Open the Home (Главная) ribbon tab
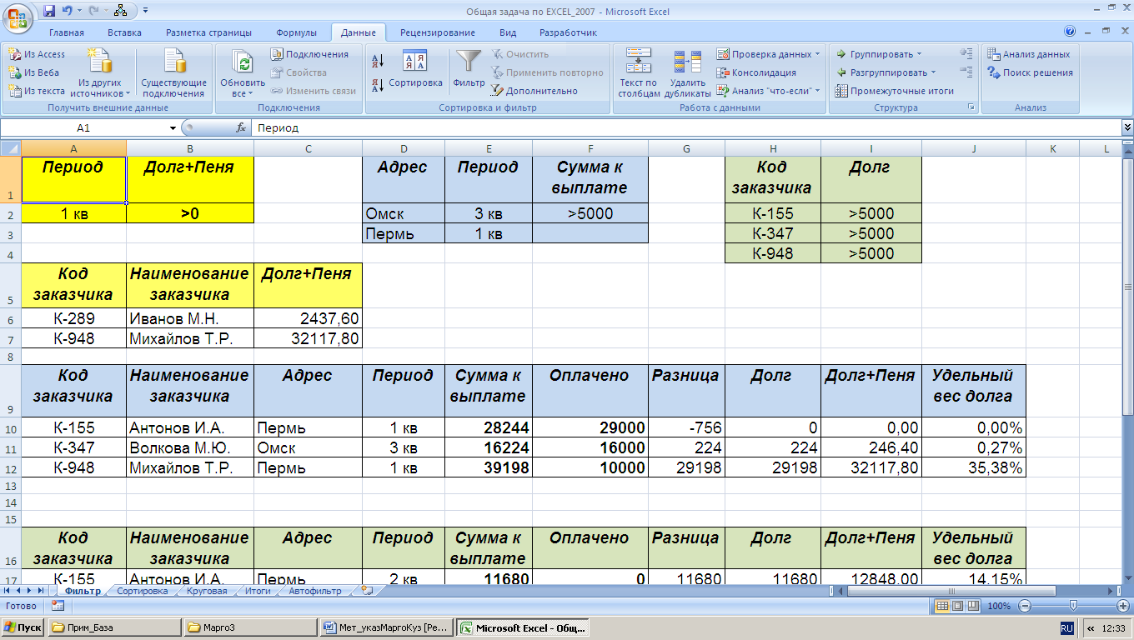The height and width of the screenshot is (640, 1134). click(67, 32)
